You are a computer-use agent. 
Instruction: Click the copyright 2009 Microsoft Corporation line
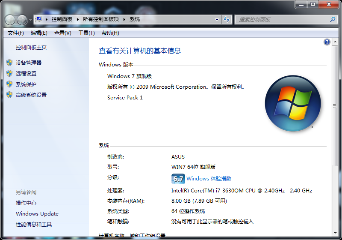176,87
